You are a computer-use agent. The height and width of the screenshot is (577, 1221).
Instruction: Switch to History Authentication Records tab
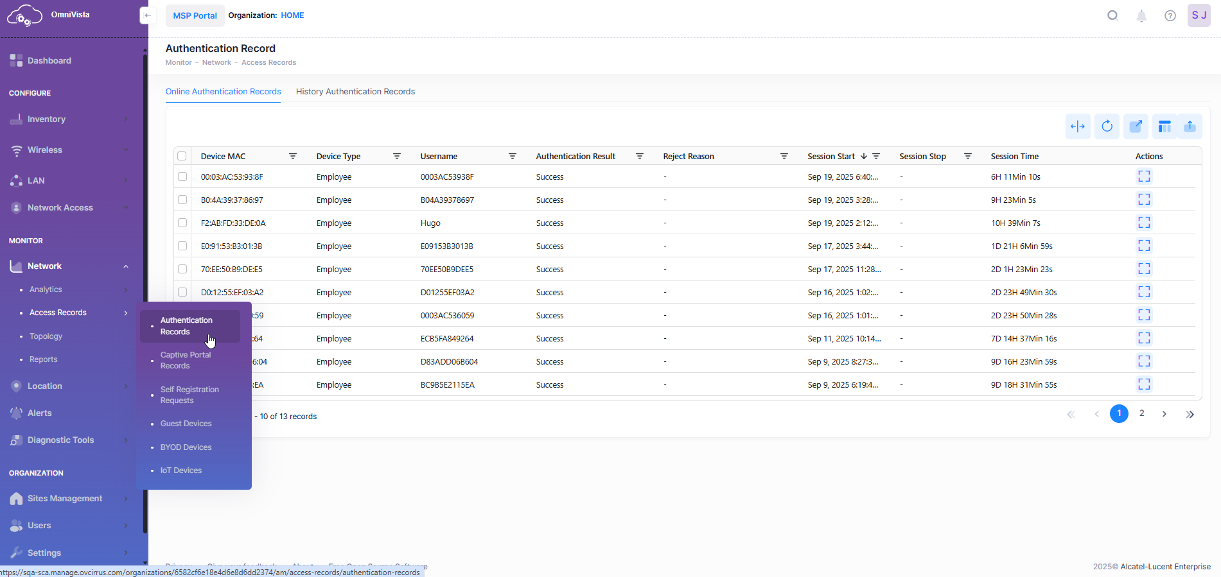click(x=355, y=92)
